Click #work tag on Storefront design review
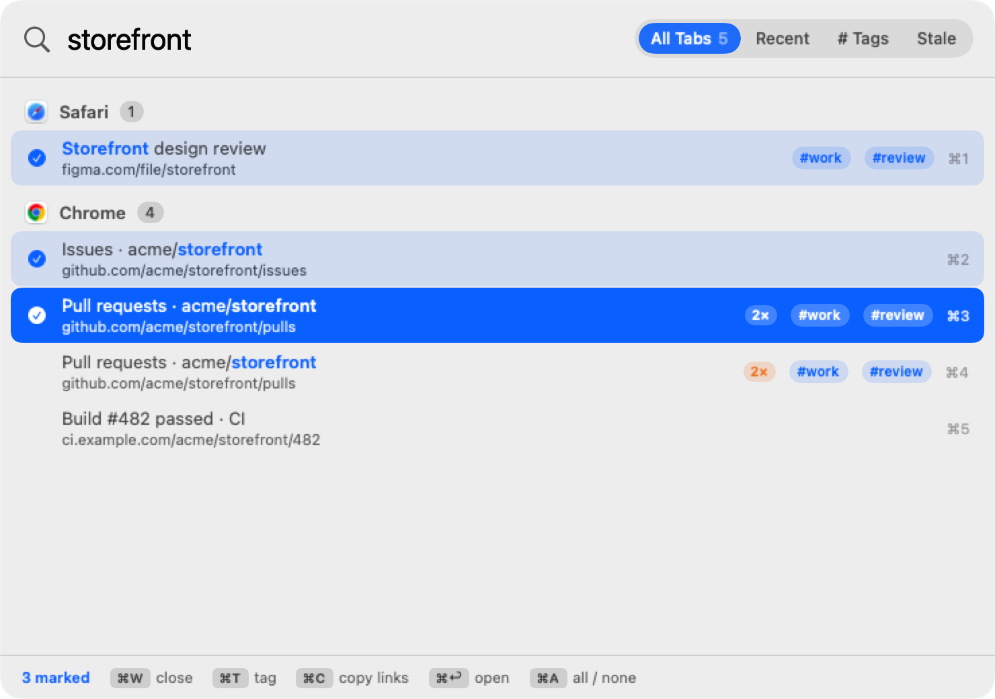 [821, 158]
